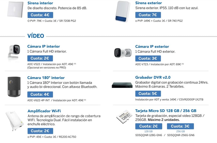Pick the 128 GB Cuota: 2€ option

(149, 126)
